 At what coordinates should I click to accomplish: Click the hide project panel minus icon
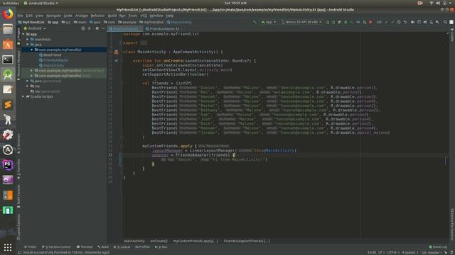[x=103, y=28]
